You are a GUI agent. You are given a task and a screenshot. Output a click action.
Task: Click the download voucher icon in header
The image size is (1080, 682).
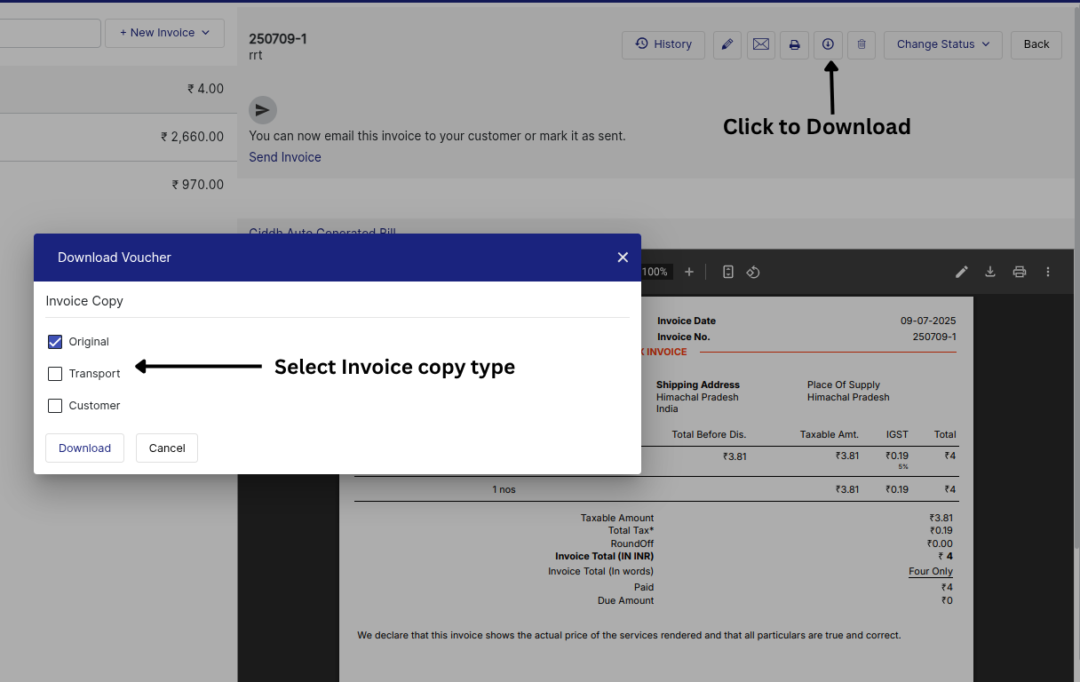point(828,44)
